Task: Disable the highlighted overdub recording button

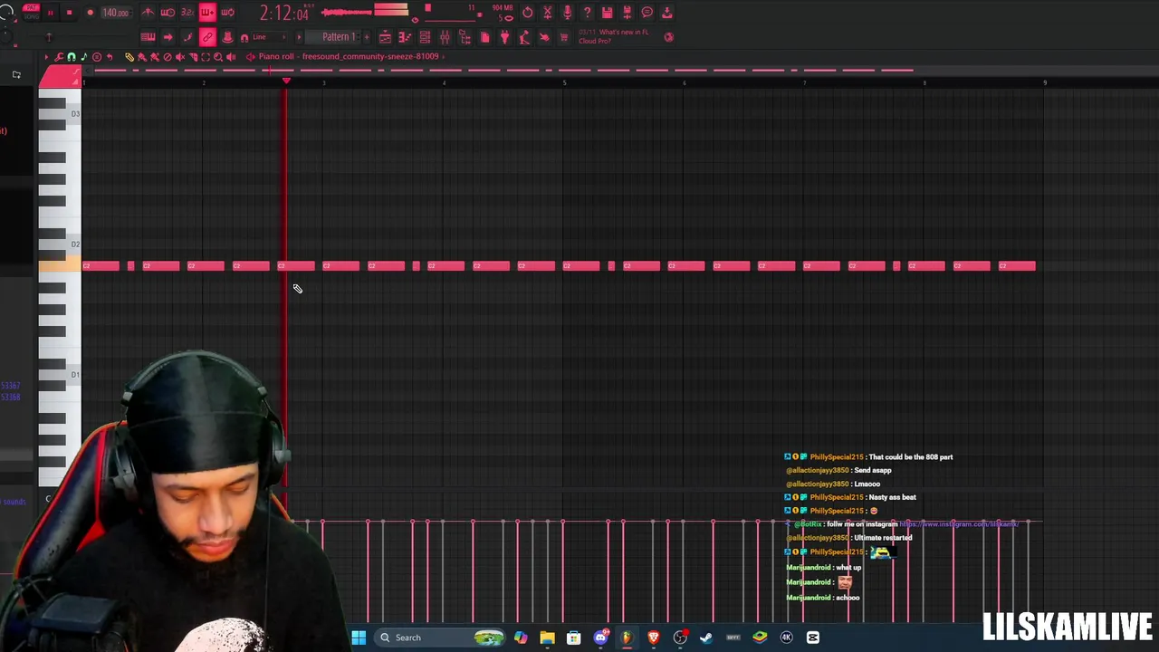Action: pyautogui.click(x=207, y=12)
